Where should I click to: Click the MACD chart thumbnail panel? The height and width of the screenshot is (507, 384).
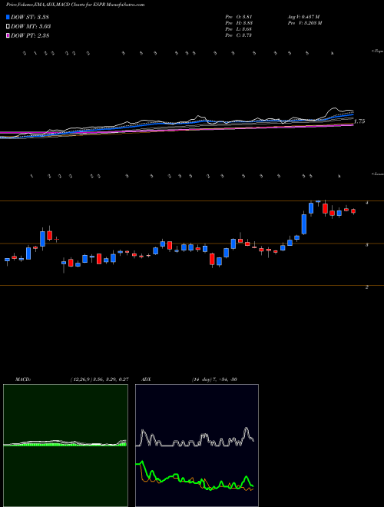(x=65, y=446)
